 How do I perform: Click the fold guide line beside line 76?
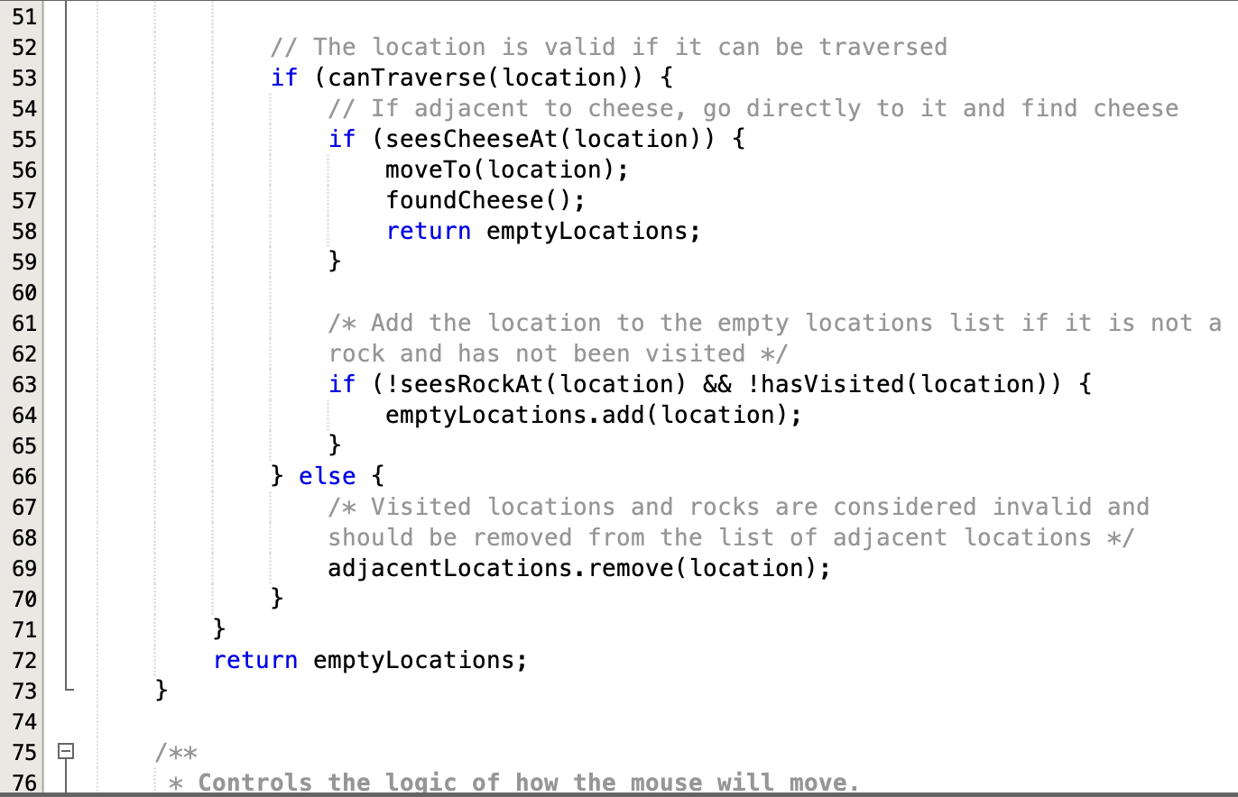68,781
